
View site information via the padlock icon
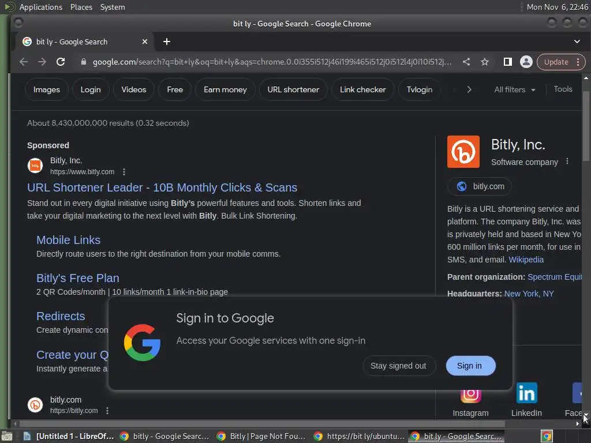point(84,62)
